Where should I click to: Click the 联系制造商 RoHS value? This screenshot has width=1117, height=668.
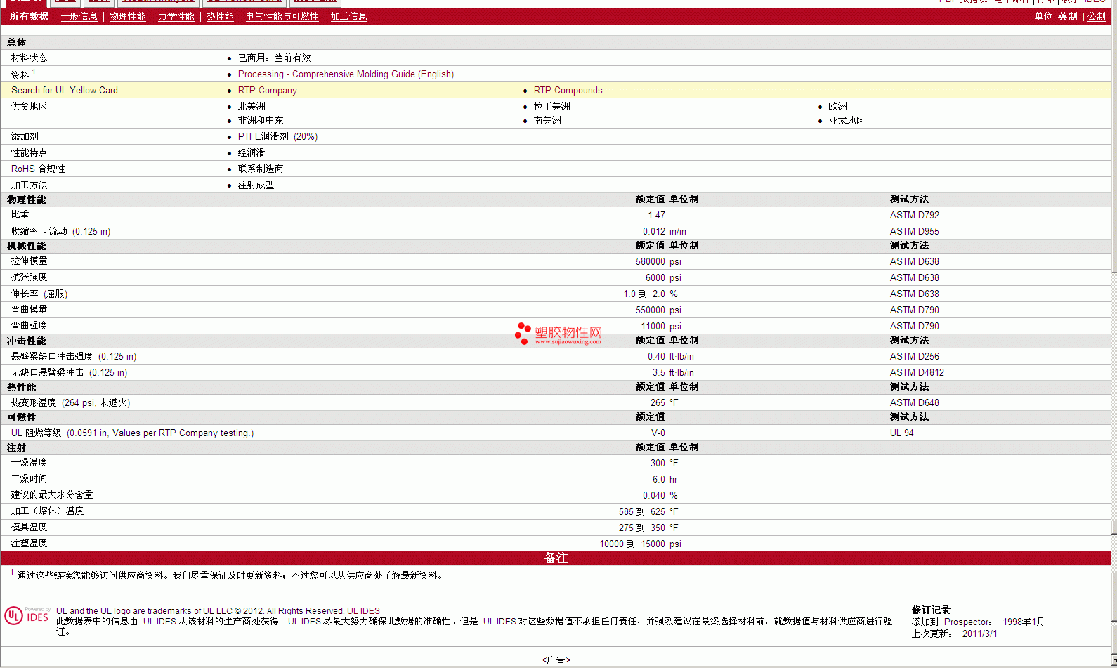[261, 169]
